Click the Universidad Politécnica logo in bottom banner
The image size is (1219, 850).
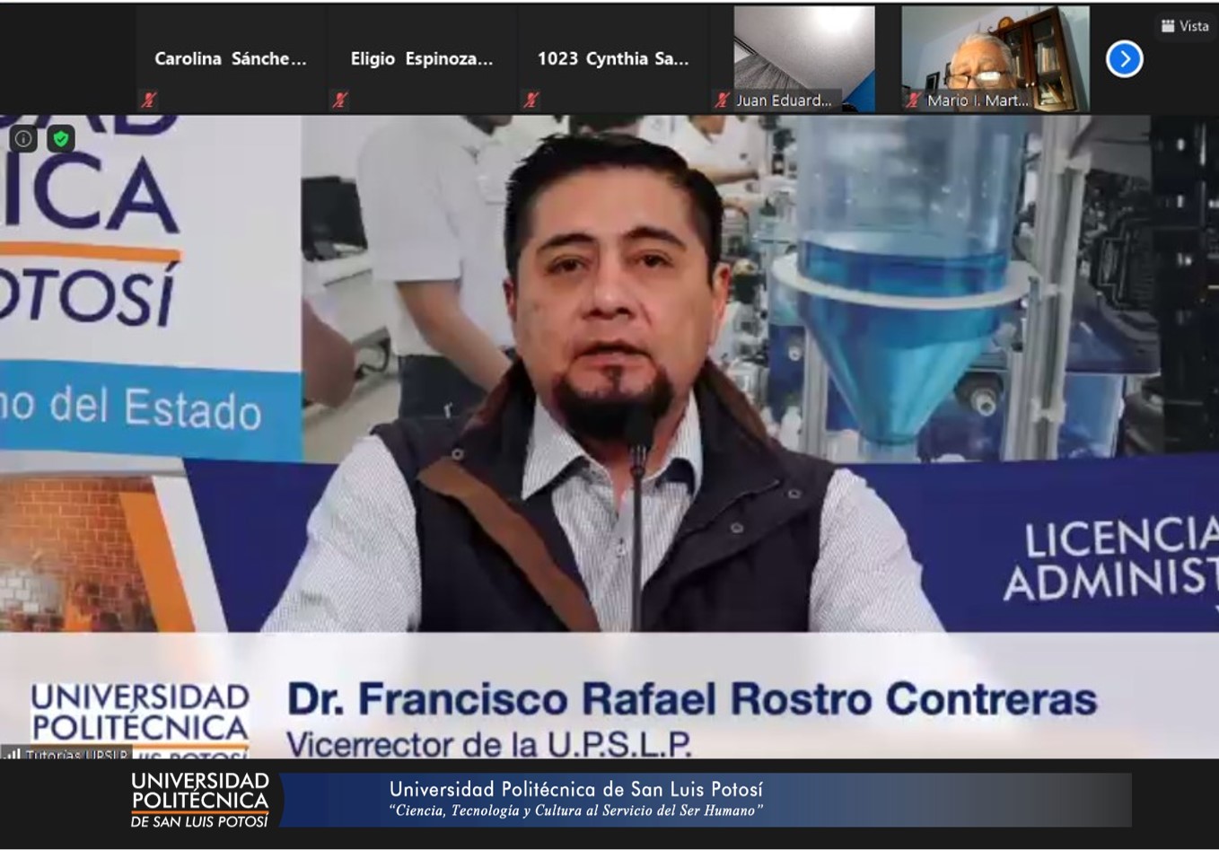[199, 799]
